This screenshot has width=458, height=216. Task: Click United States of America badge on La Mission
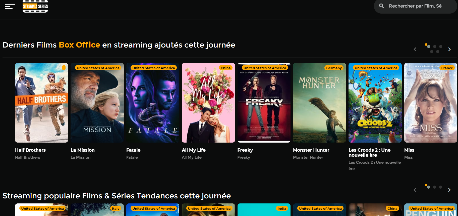point(98,68)
